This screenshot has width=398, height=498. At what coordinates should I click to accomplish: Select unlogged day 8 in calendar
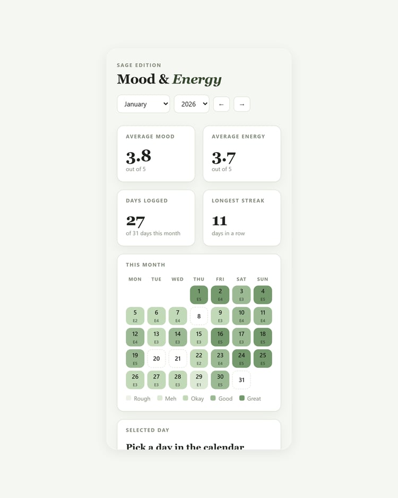point(199,316)
